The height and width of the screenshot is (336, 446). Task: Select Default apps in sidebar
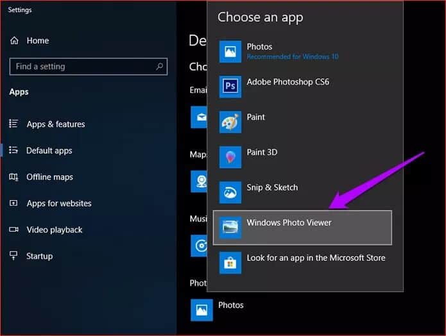pos(49,151)
